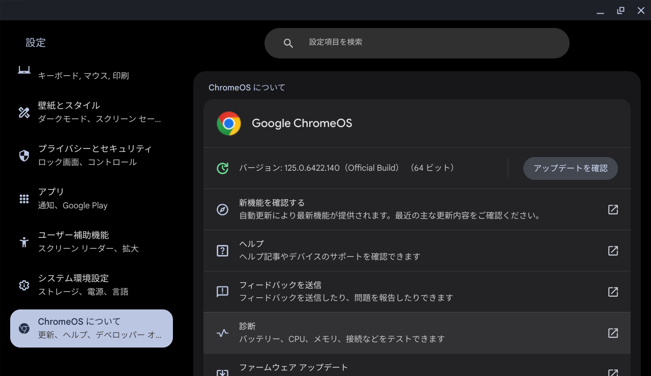Click the システム環境設定 gear icon
The height and width of the screenshot is (376, 651).
(24, 285)
